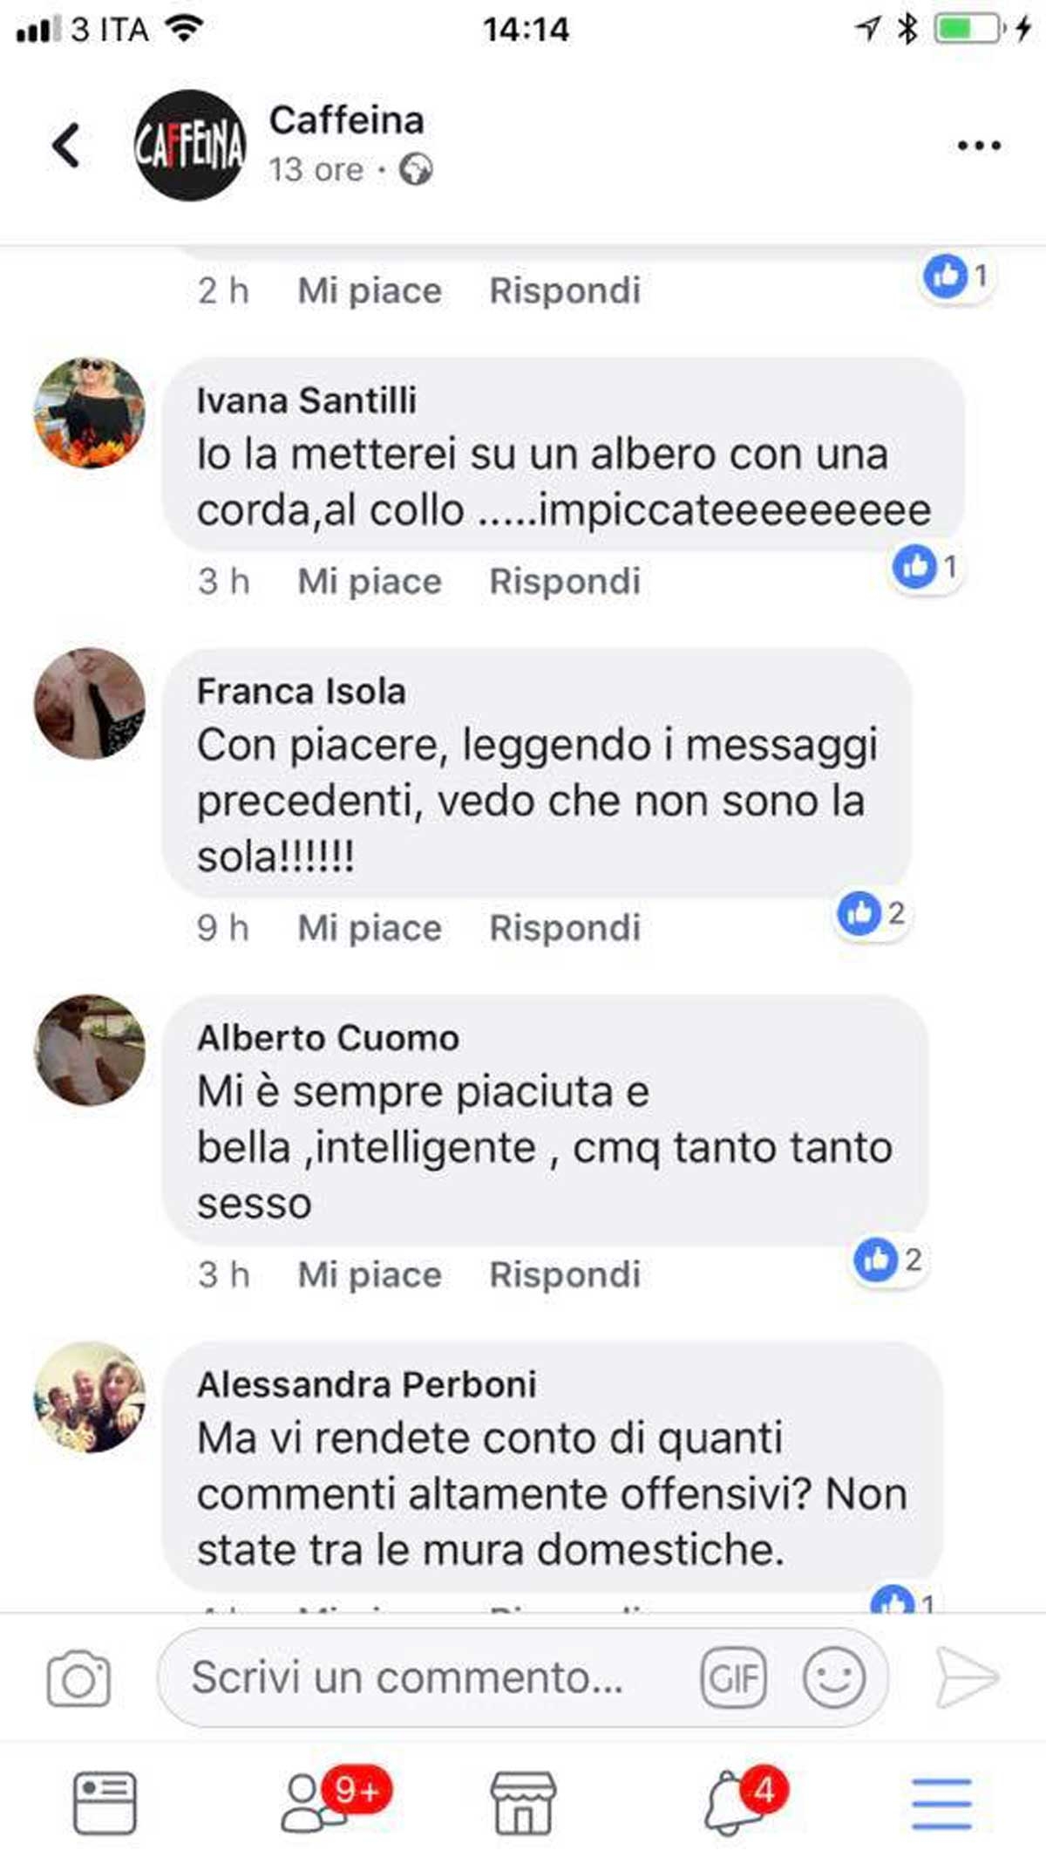Reply to Ivana Santilli's comment with Rispondi
The width and height of the screenshot is (1046, 1864).
click(x=565, y=582)
